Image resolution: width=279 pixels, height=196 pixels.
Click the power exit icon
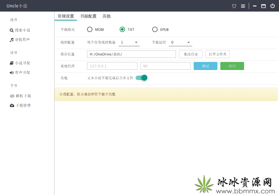click(x=272, y=6)
